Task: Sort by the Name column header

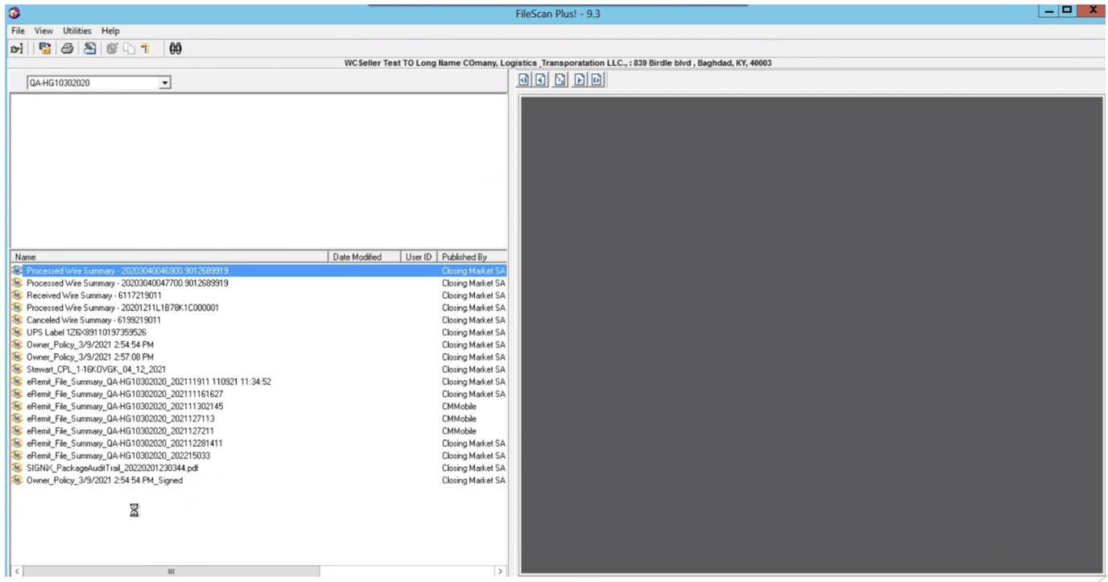Action: (x=170, y=257)
